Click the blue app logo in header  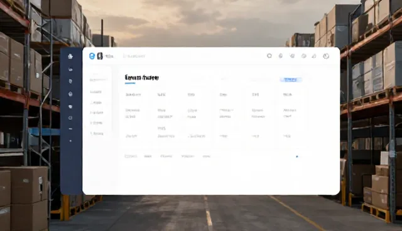click(x=92, y=56)
